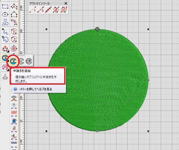Viewport: 179px width, 150px height.
Task: Select the circular star ring tool
Action: pos(14,49)
